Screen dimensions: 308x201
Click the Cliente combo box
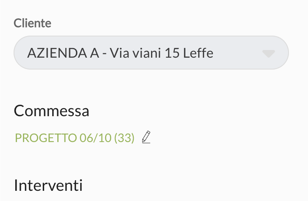tap(151, 53)
